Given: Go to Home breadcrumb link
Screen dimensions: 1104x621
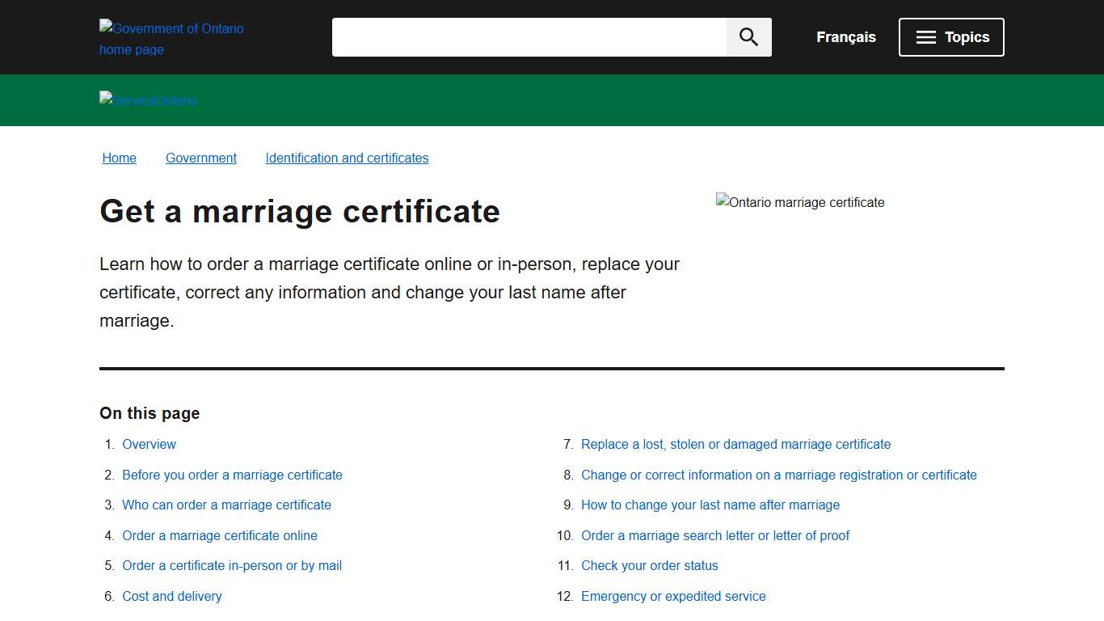Looking at the screenshot, I should point(119,158).
